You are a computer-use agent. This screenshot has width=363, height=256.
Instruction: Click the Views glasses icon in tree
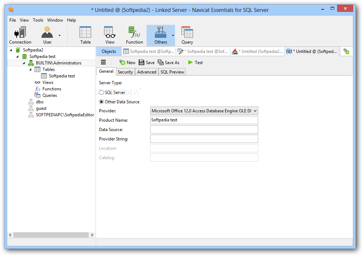tap(37, 82)
